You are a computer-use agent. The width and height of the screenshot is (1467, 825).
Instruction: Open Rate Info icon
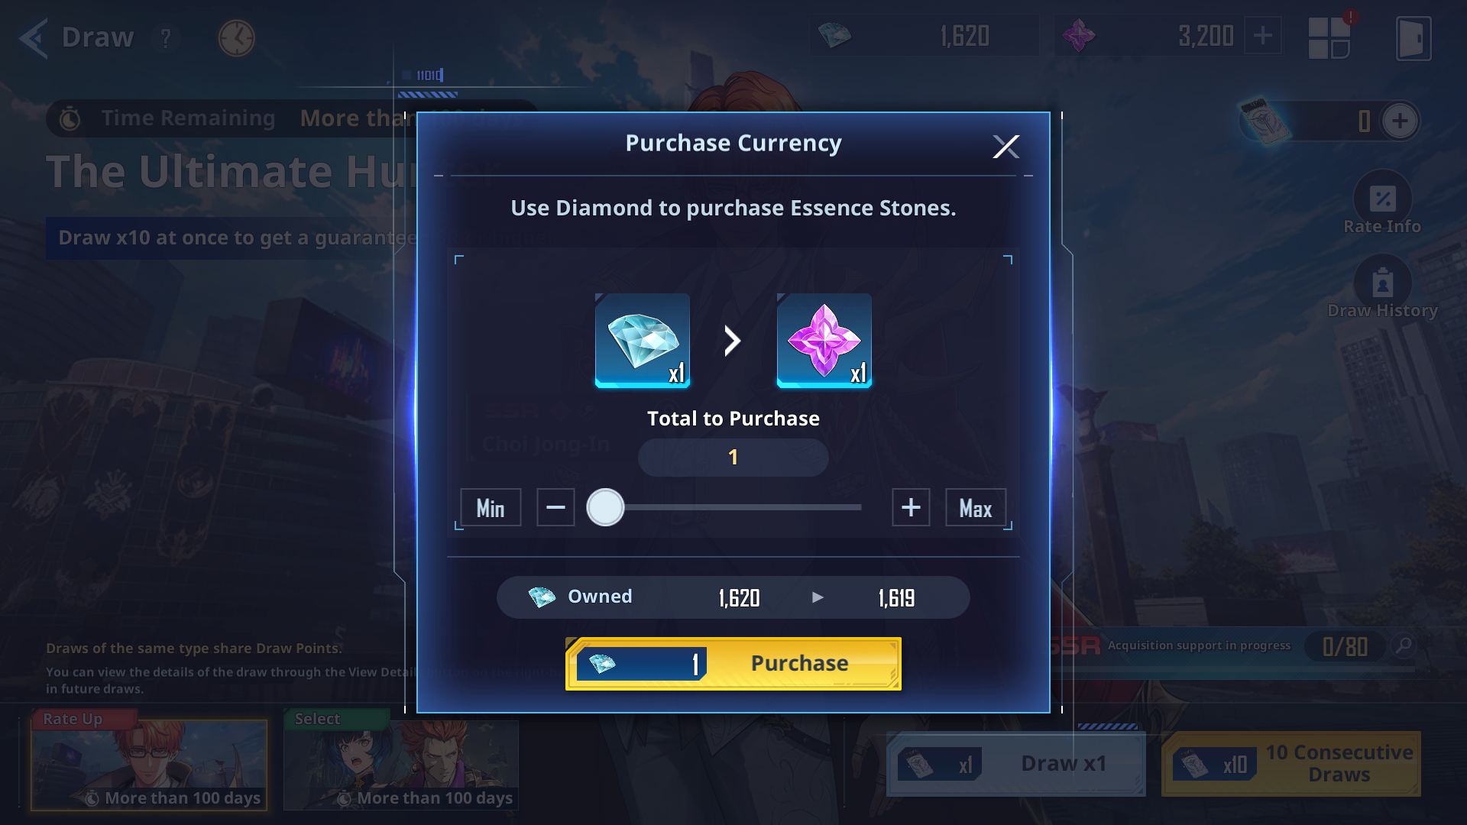1382,200
